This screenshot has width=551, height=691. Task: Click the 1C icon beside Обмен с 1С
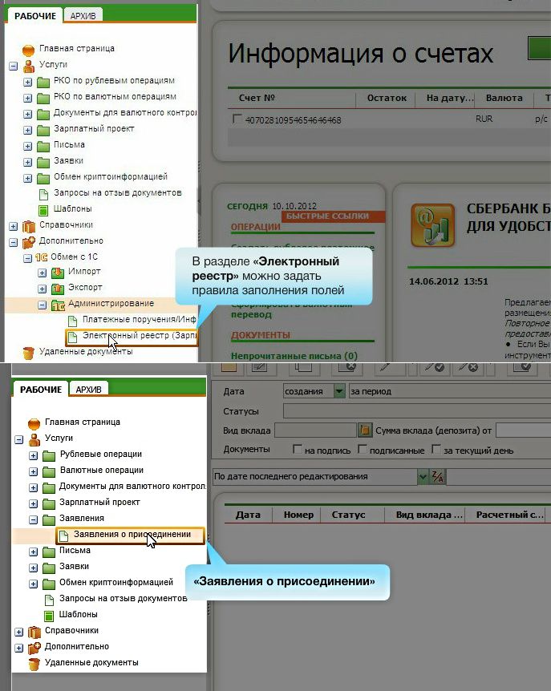click(43, 257)
